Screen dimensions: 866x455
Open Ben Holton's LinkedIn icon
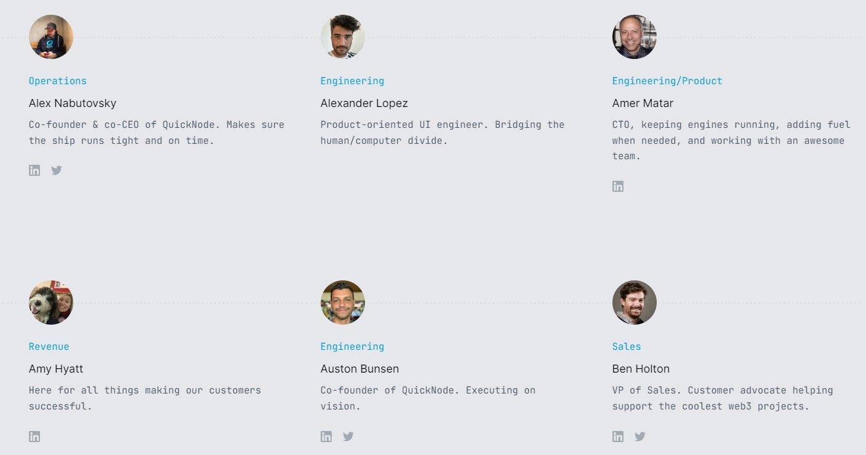618,436
